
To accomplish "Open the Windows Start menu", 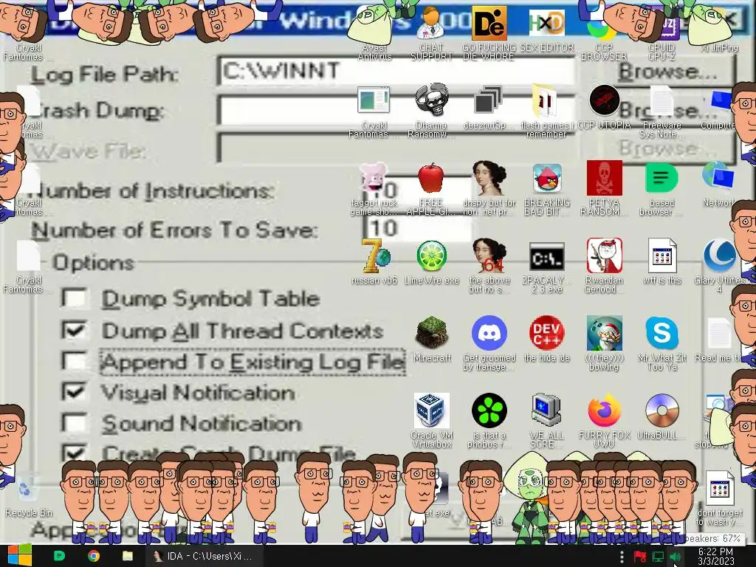I will click(19, 555).
